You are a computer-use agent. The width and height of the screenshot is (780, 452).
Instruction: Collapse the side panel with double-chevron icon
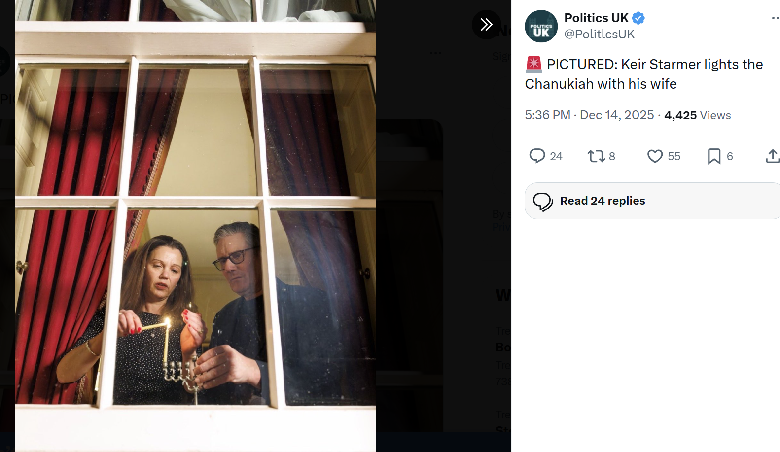coord(486,24)
